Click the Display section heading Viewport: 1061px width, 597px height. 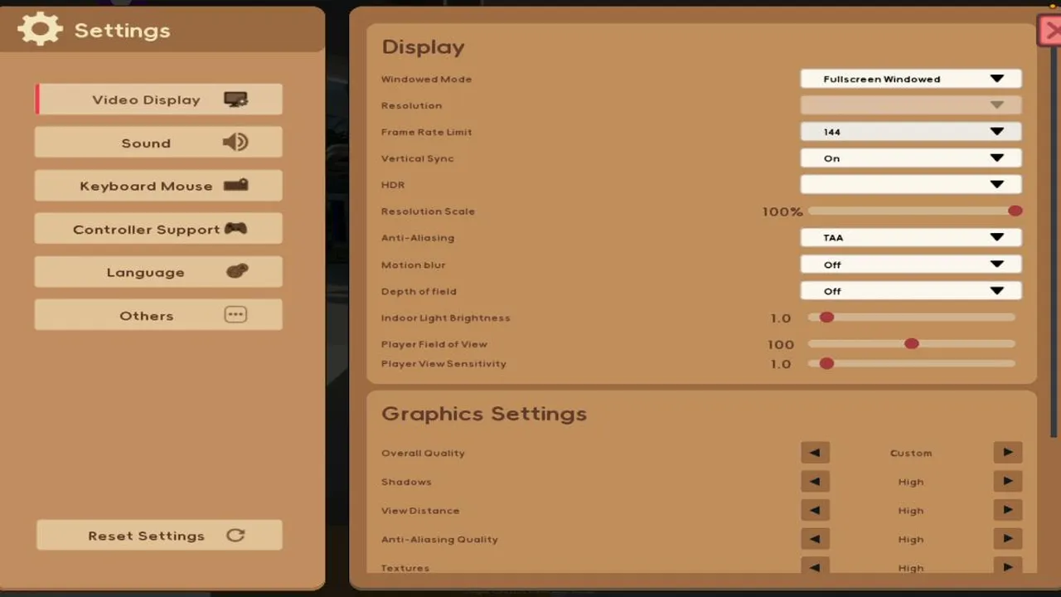(423, 47)
